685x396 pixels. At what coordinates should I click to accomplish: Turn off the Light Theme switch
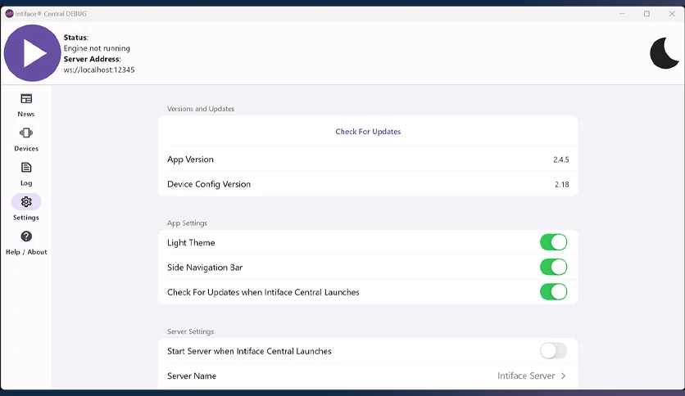click(x=554, y=242)
